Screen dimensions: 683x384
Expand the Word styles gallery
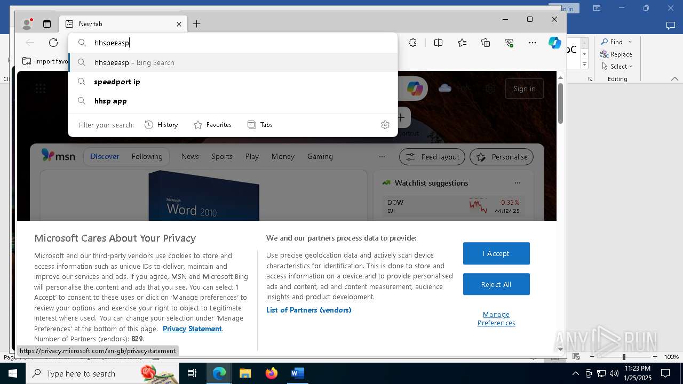[584, 65]
